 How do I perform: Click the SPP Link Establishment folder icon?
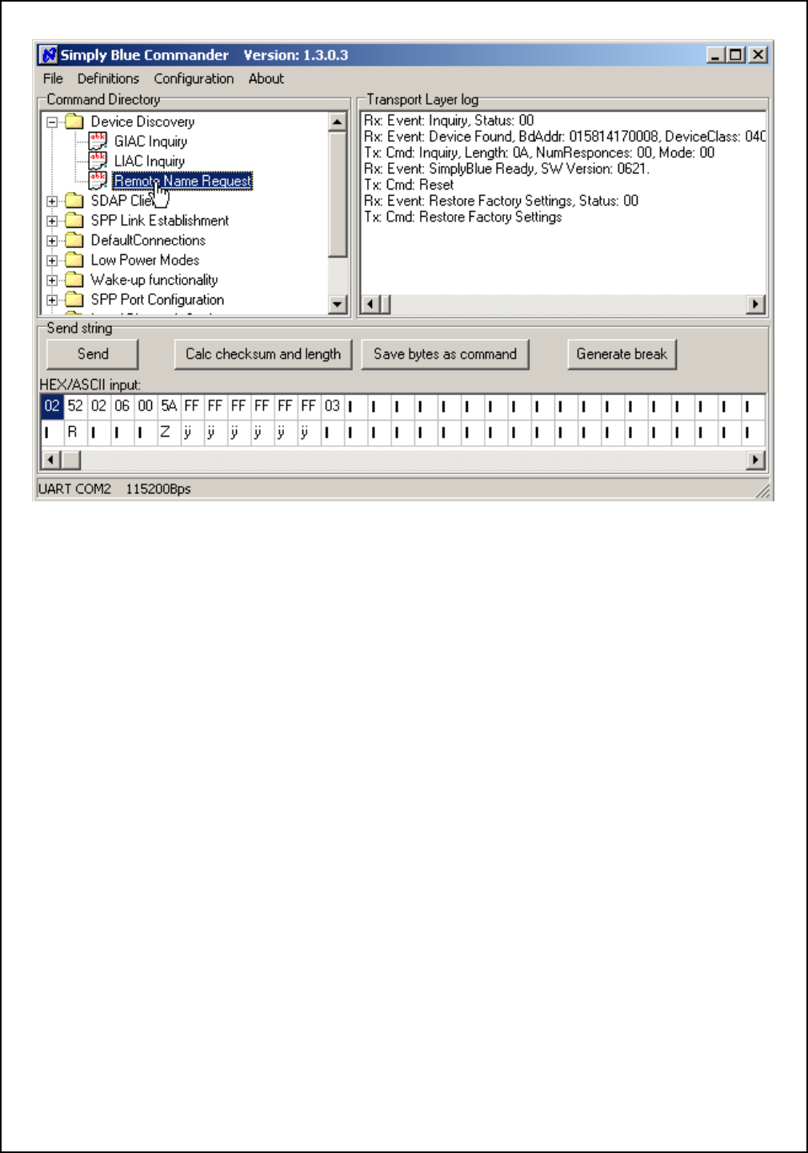click(x=74, y=221)
